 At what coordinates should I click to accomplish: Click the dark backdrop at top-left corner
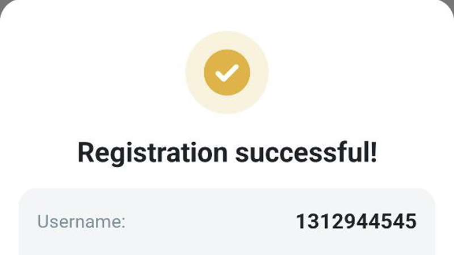click(2, 2)
